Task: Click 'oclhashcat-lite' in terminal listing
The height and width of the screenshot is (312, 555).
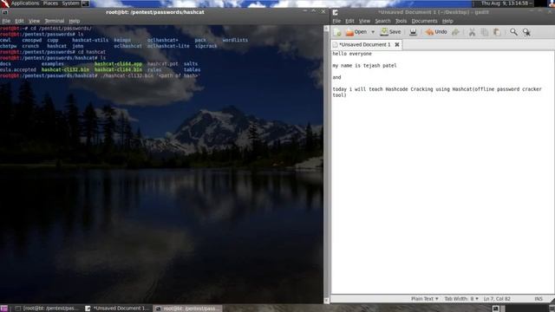Action: point(168,46)
